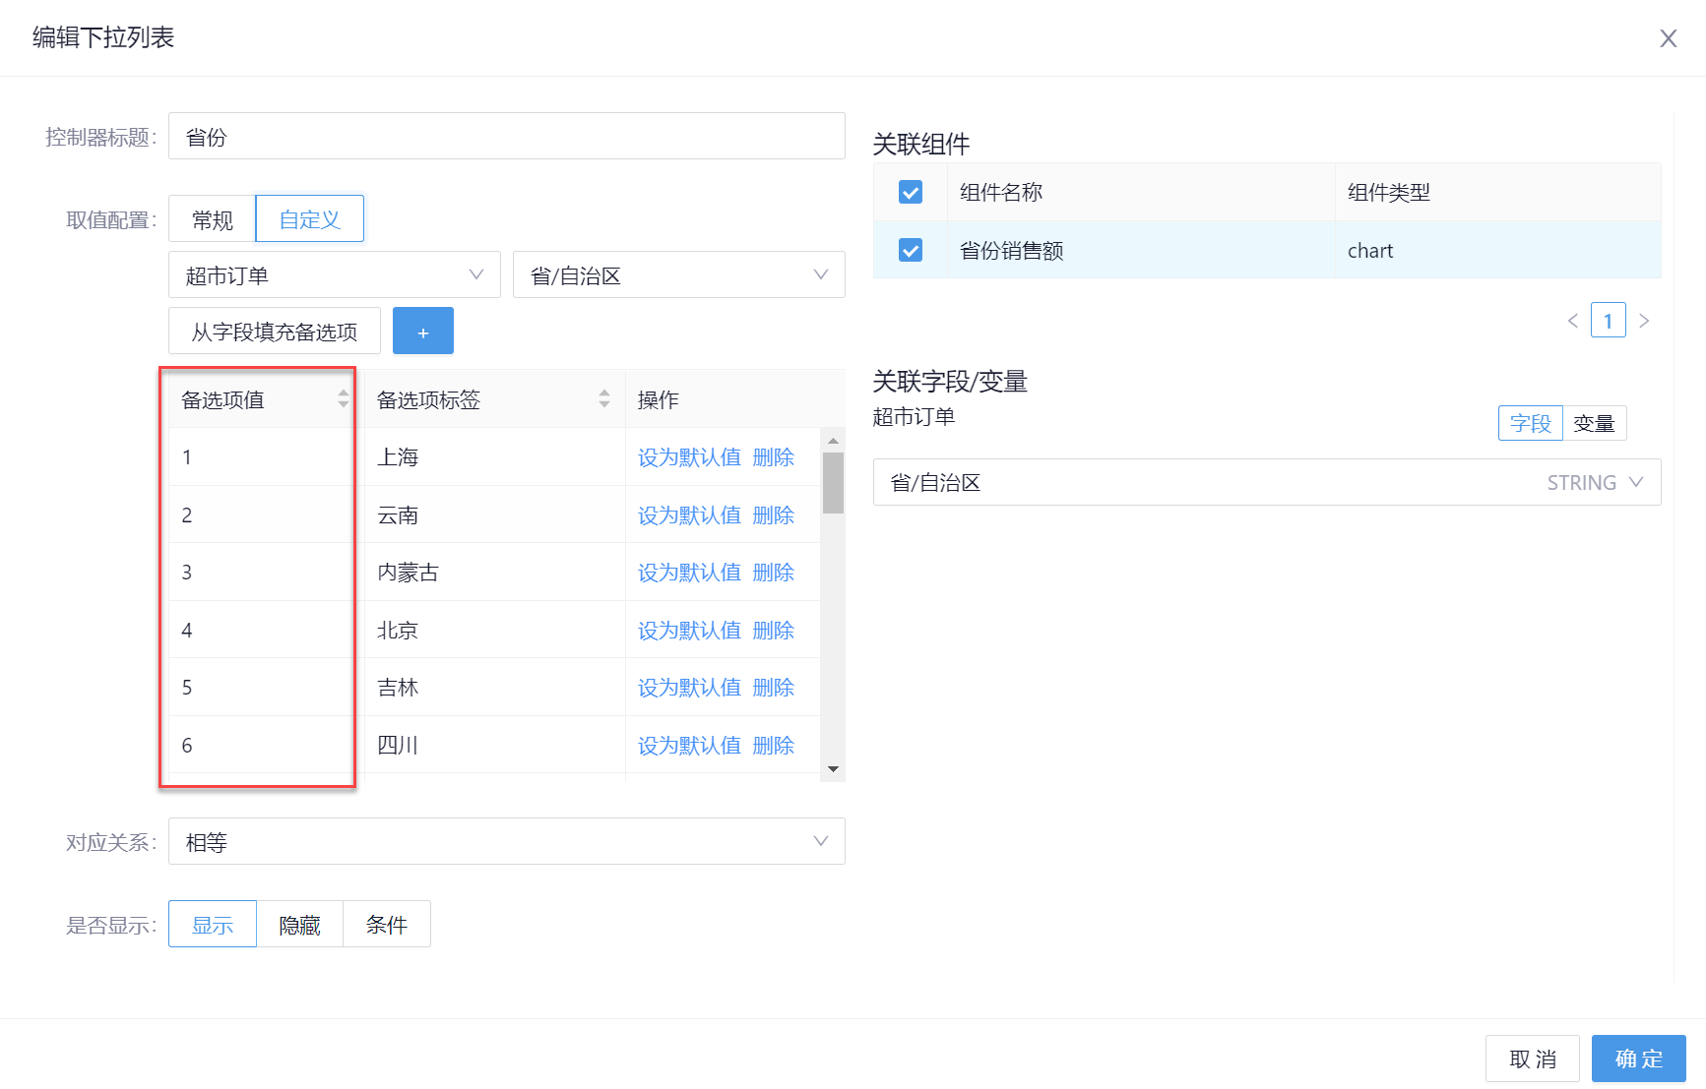Uncheck the 省份销售额 component checkbox
Image resolution: width=1706 pixels, height=1089 pixels.
[x=911, y=250]
